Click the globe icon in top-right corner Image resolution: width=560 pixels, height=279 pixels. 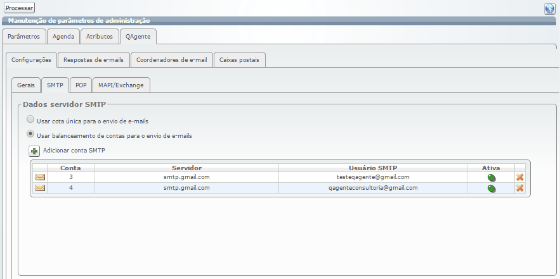(x=550, y=8)
